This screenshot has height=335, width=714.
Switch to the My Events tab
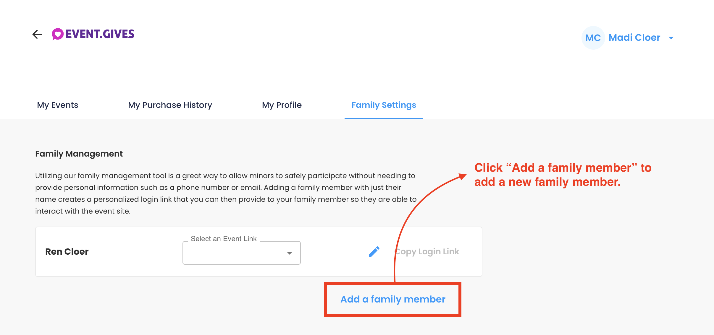[57, 105]
